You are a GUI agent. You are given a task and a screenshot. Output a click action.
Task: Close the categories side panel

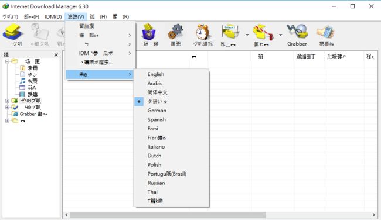pyautogui.click(x=56, y=55)
